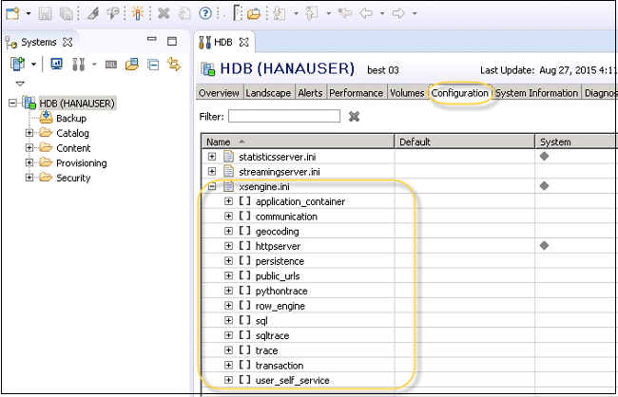
Task: Click the Next Annotation icon
Action: point(280,13)
